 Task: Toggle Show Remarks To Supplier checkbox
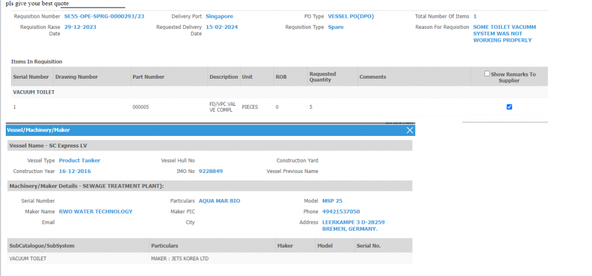(487, 73)
